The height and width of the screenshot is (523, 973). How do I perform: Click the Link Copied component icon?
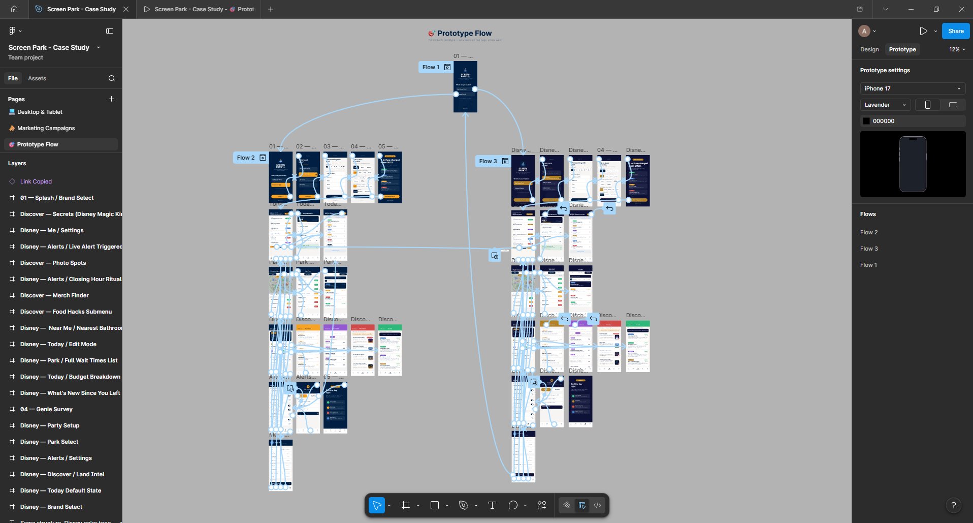(12, 181)
